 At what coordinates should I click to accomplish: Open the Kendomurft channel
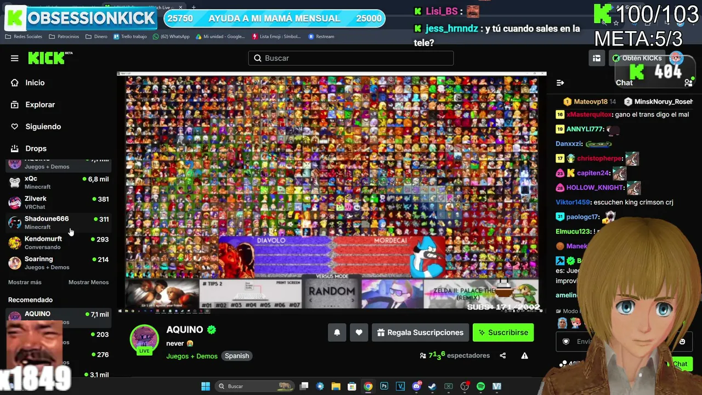tap(59, 242)
